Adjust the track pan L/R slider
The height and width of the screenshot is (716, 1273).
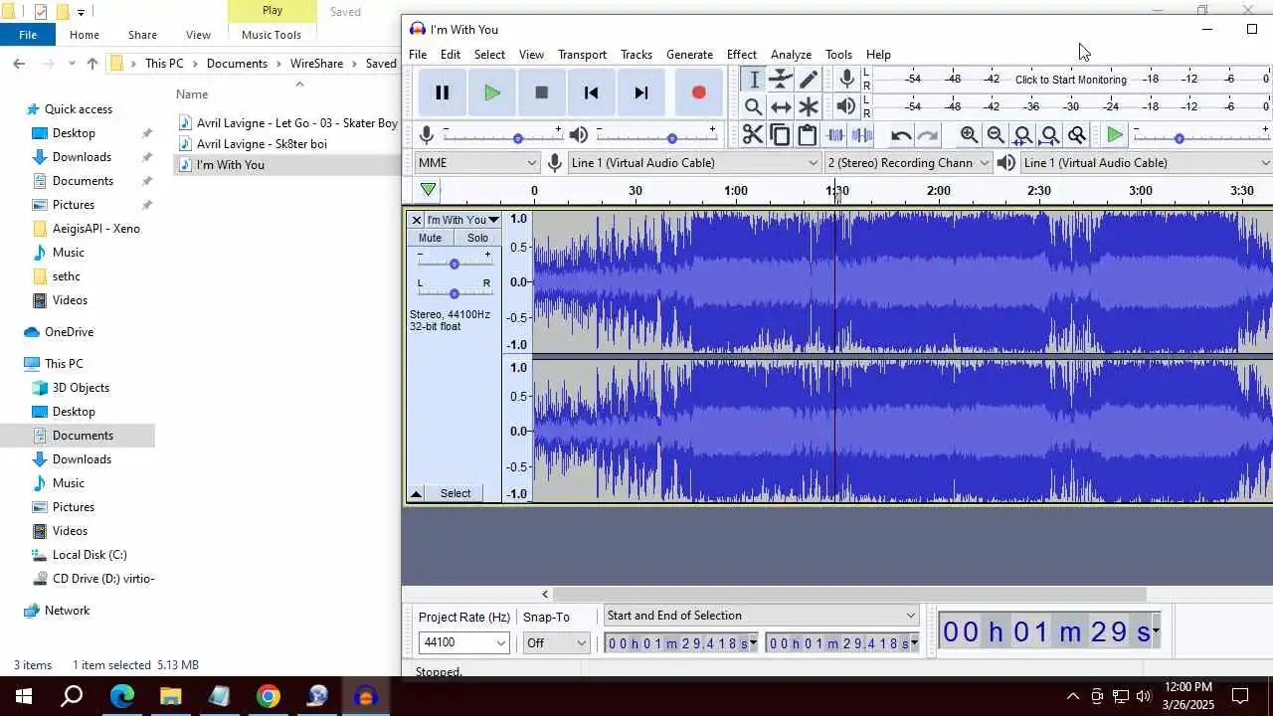(454, 293)
